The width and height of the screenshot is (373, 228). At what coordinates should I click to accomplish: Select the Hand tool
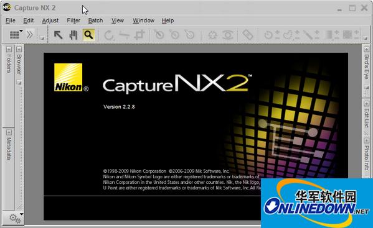click(x=73, y=35)
